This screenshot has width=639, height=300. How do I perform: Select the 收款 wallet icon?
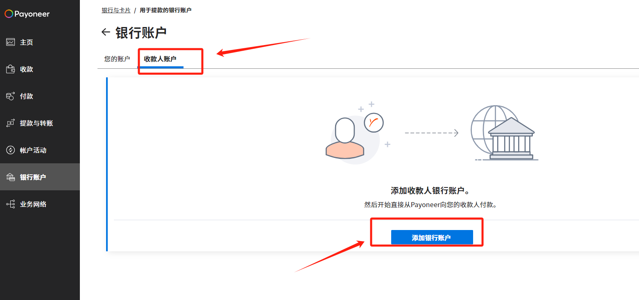[x=10, y=69]
